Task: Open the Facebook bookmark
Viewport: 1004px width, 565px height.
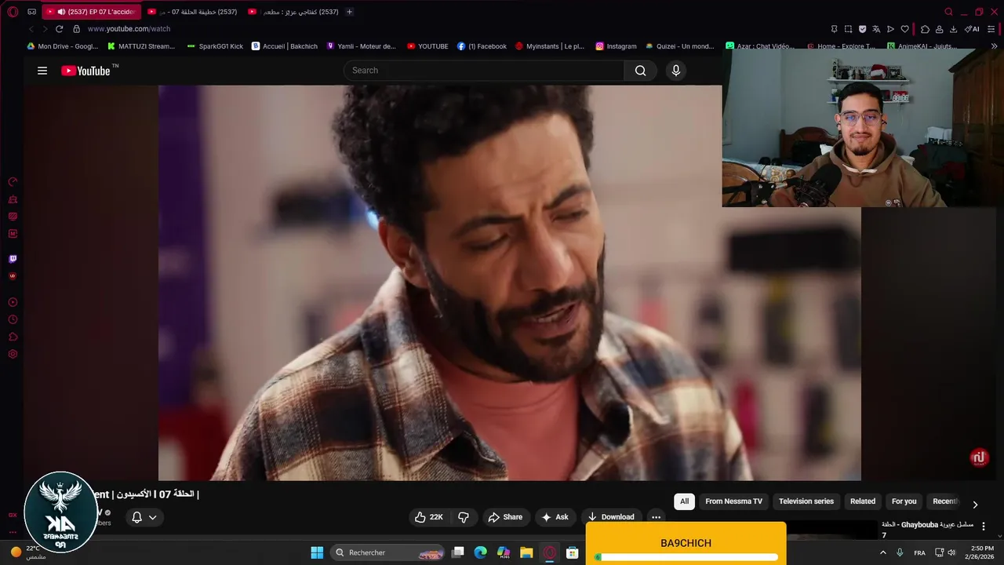Action: pyautogui.click(x=482, y=46)
